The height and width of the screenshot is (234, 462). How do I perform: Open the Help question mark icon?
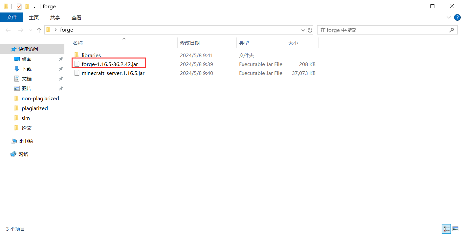tap(457, 17)
